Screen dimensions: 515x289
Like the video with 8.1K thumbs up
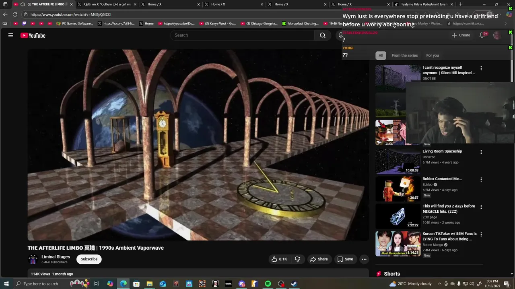(279, 259)
